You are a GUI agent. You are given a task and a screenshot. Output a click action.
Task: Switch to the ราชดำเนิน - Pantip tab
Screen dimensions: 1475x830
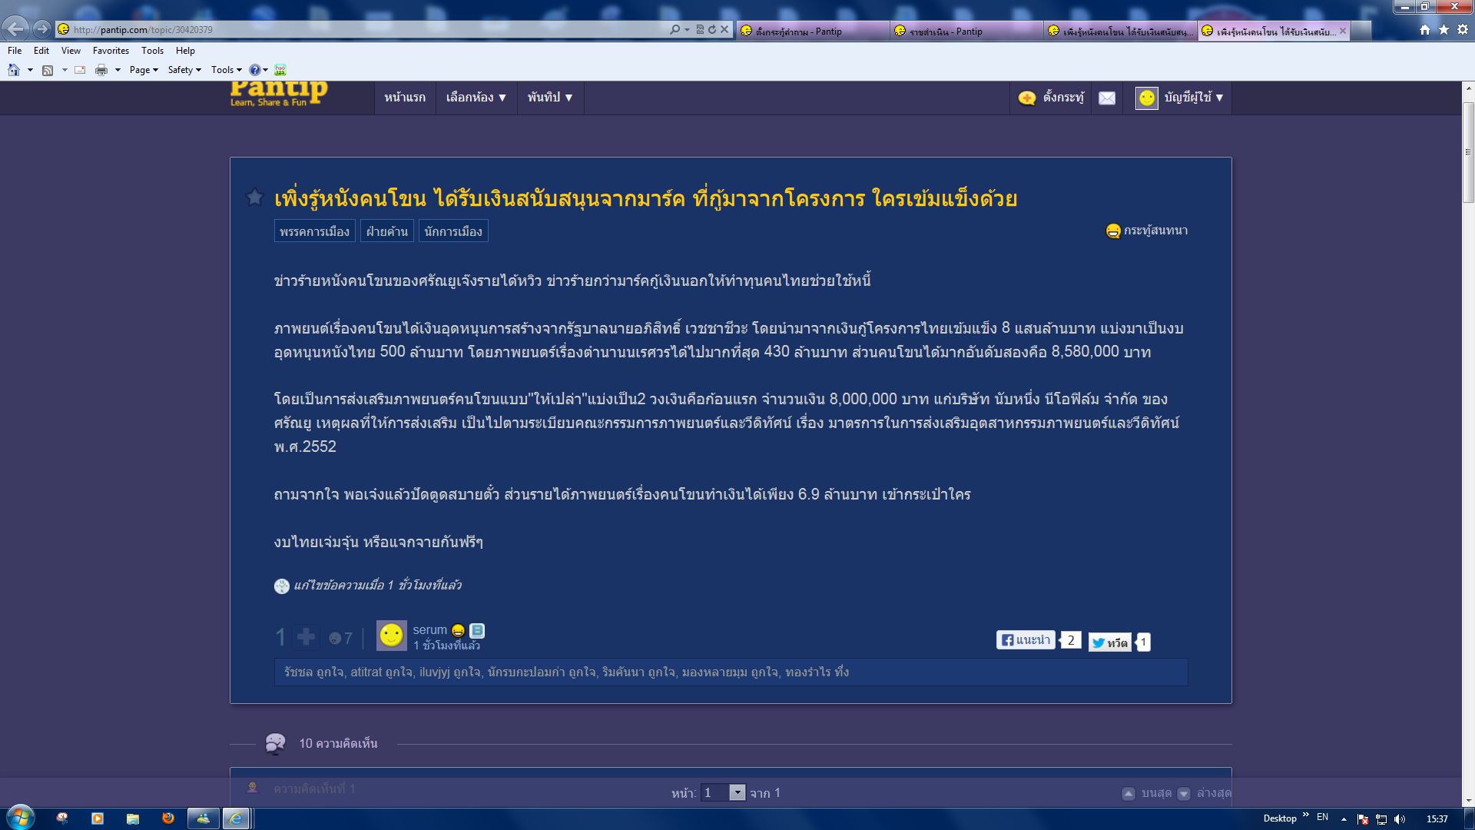click(946, 32)
